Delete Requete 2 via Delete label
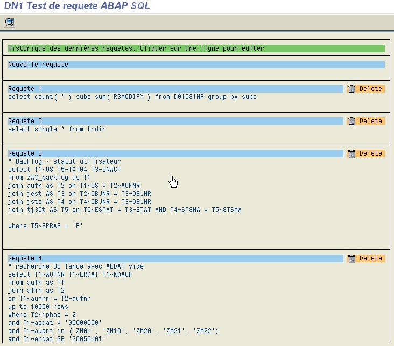 [371, 121]
